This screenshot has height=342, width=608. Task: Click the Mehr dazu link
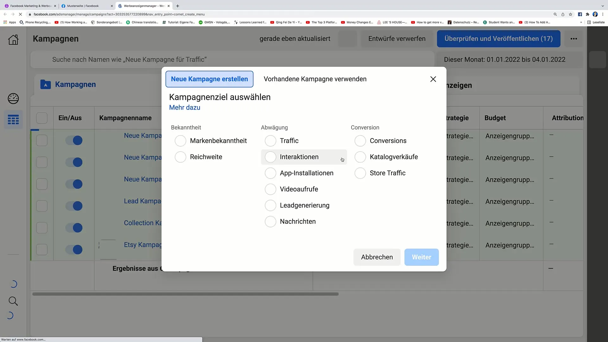pos(185,107)
